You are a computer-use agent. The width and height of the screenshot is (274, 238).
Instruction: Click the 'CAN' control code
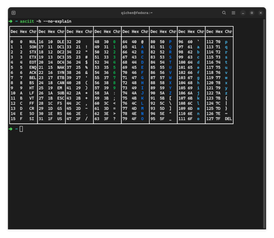61,83
